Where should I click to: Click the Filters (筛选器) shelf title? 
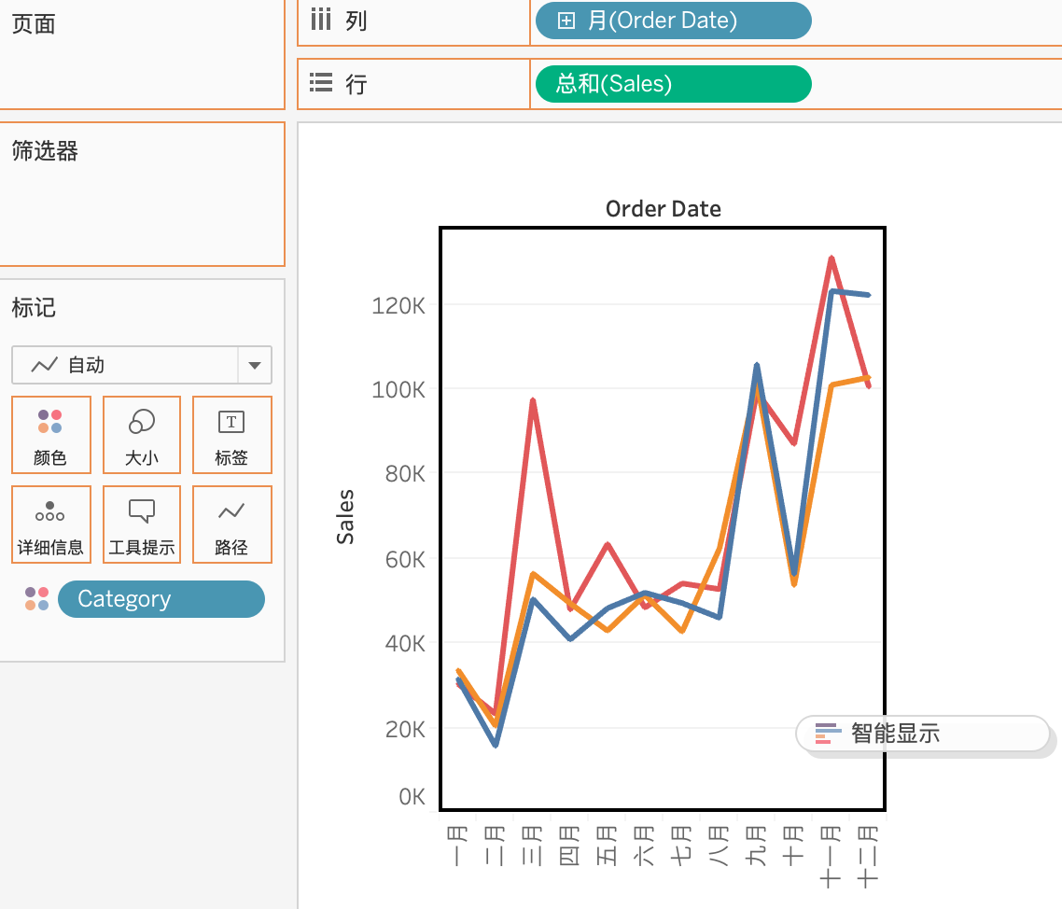click(45, 150)
